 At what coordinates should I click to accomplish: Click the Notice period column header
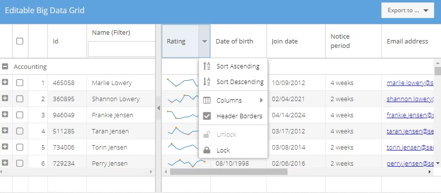tap(353, 42)
